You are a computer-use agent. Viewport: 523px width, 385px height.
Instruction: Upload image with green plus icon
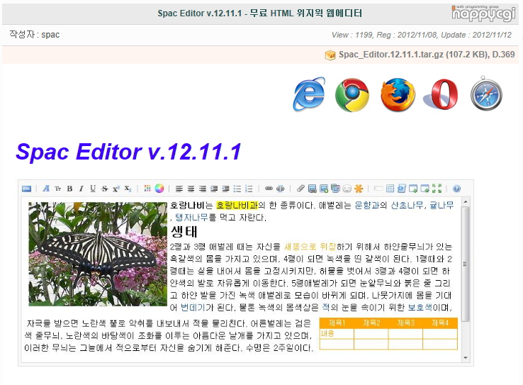[324, 189]
